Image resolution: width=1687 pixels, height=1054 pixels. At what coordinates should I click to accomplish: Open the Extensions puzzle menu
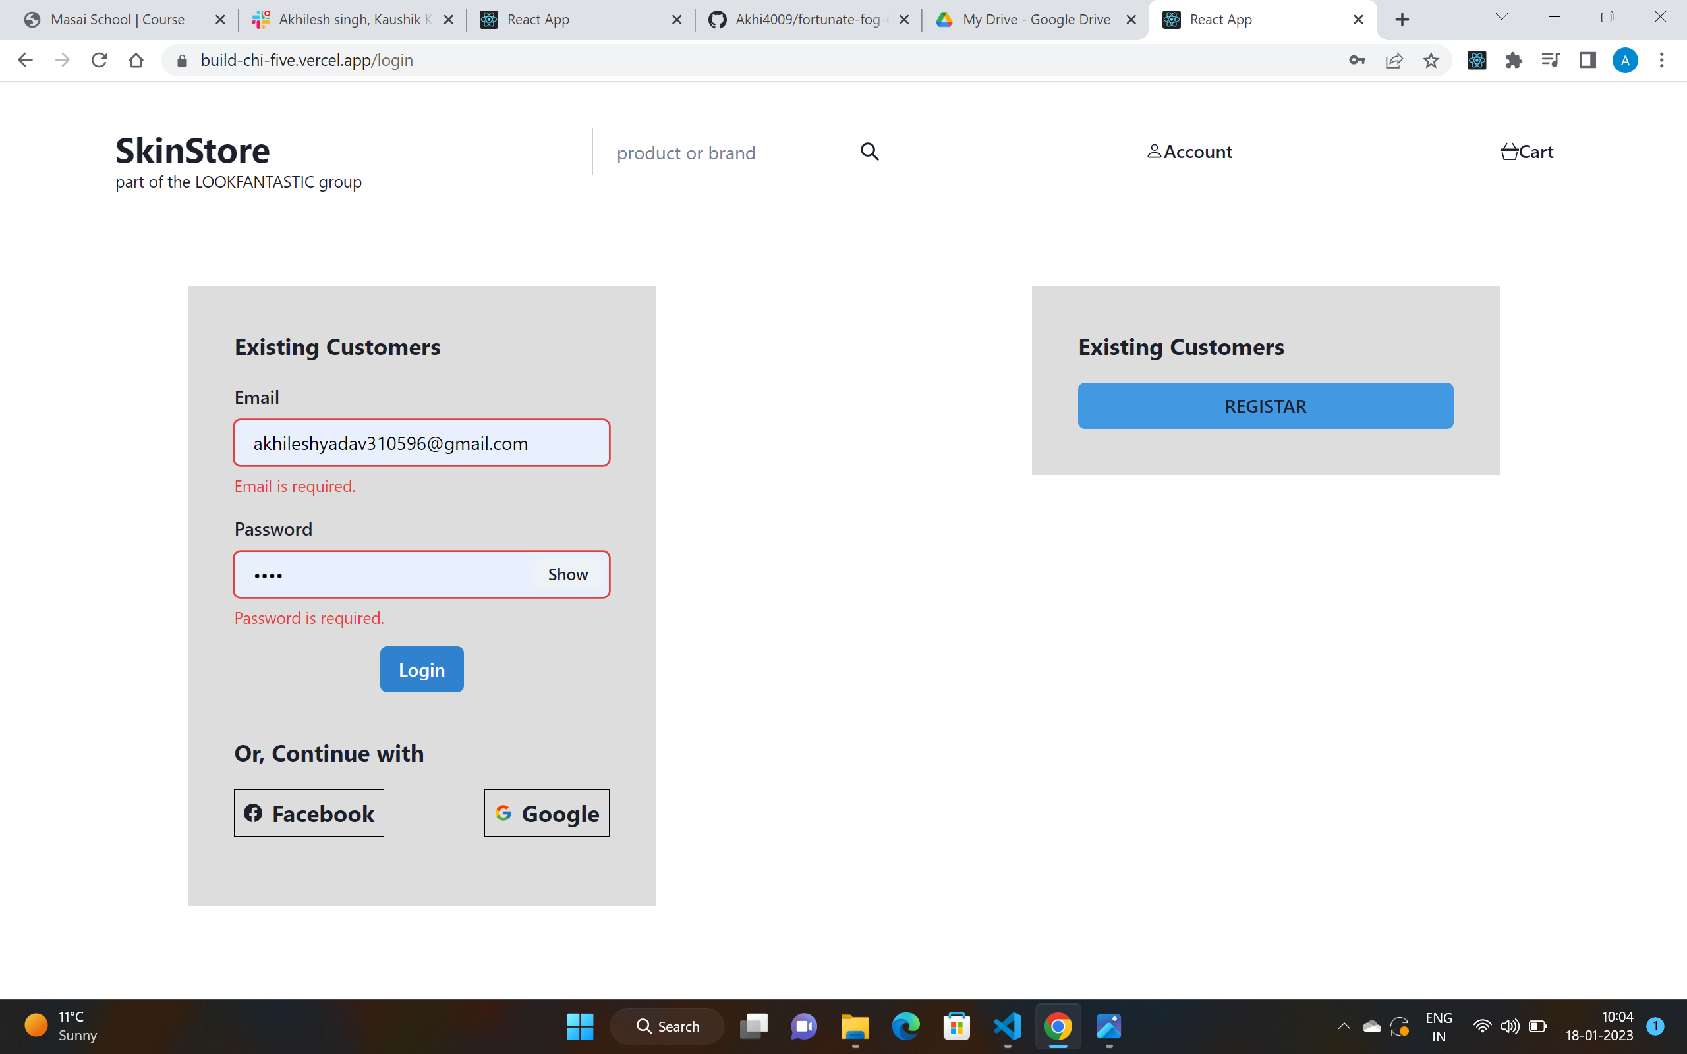pos(1514,61)
